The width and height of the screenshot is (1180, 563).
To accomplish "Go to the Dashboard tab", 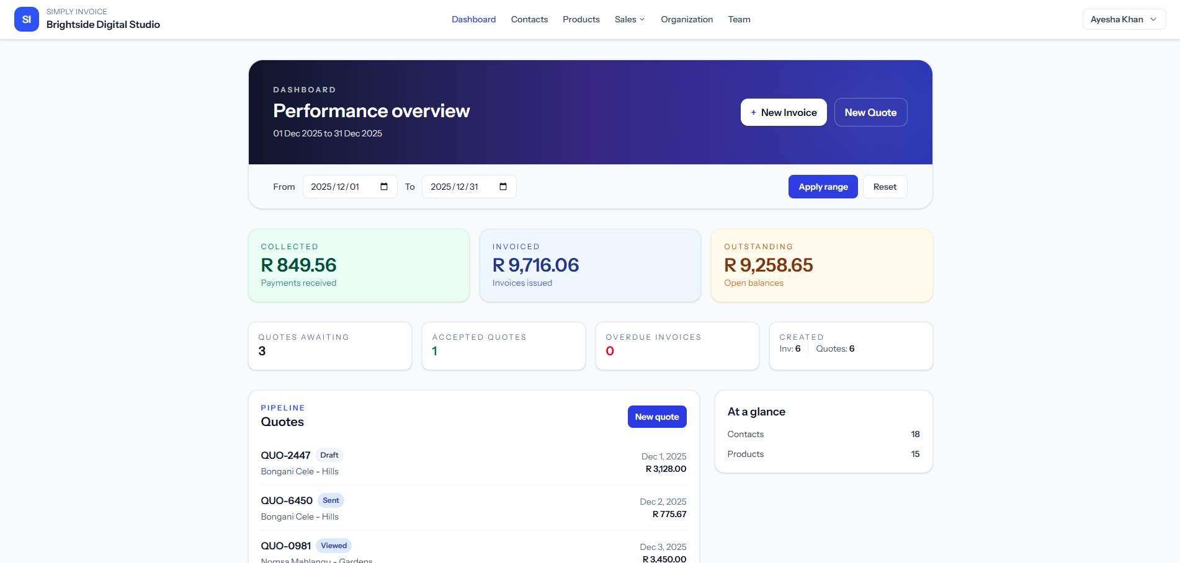I will tap(473, 19).
